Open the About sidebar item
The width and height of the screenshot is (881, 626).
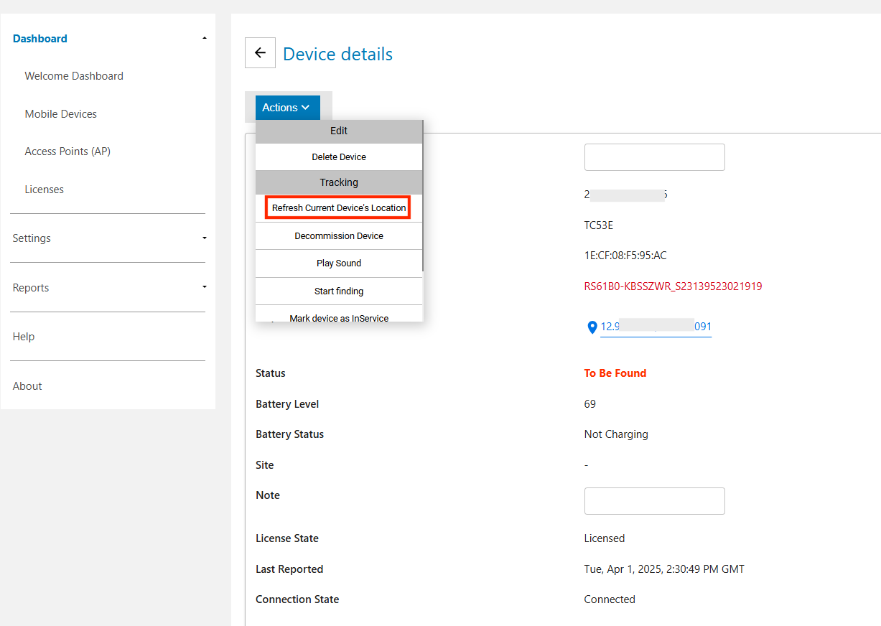pyautogui.click(x=27, y=386)
